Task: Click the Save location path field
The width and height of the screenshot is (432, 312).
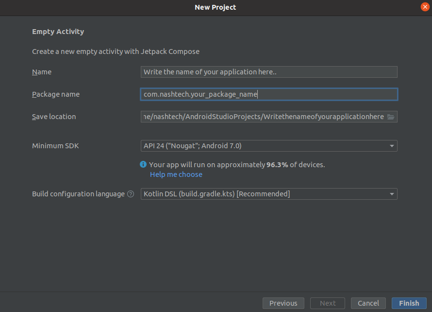Action: pos(262,117)
